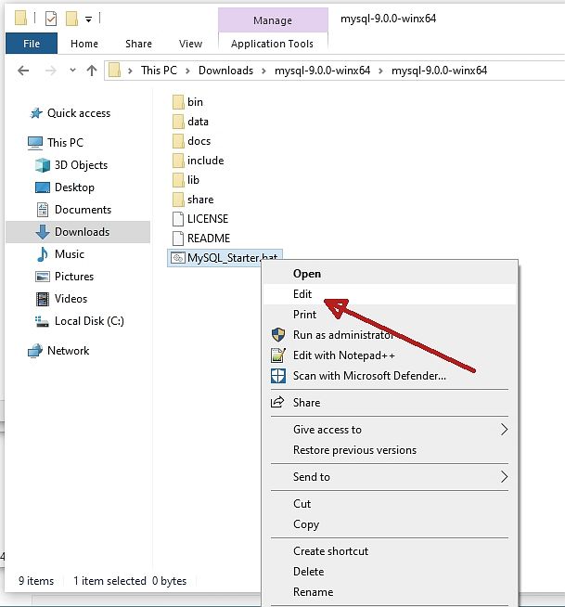Viewport: 565px width, 607px height.
Task: Click the lib folder icon
Action: pos(178,180)
